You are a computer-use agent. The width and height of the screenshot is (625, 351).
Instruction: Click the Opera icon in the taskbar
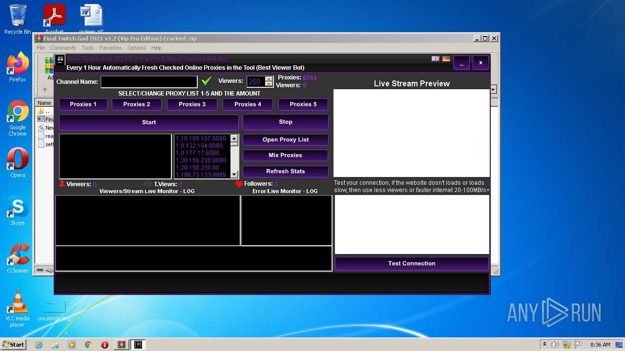click(x=104, y=345)
